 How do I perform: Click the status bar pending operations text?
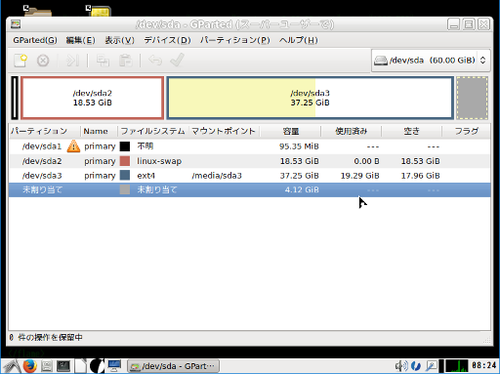coord(46,337)
